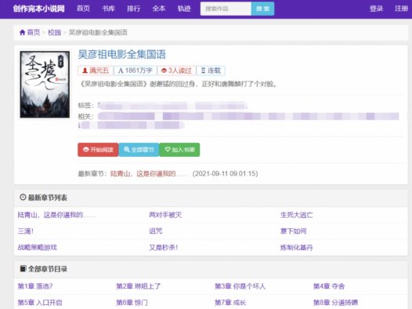Select 全本 navigation item

tap(159, 9)
